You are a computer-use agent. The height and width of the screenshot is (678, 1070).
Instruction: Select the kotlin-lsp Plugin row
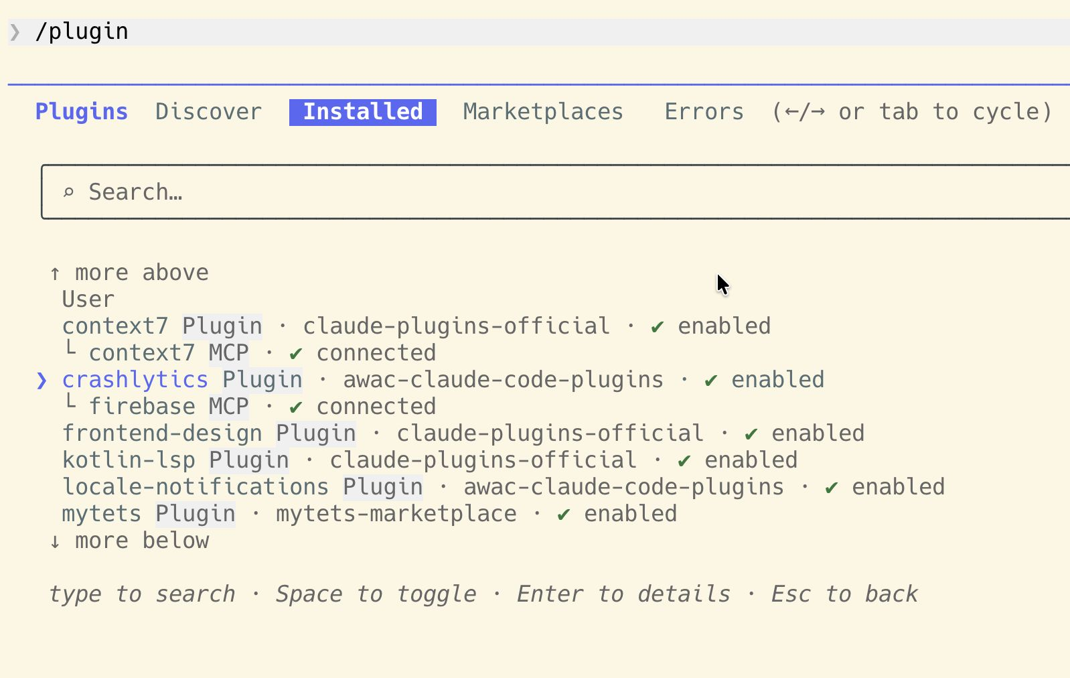(430, 460)
